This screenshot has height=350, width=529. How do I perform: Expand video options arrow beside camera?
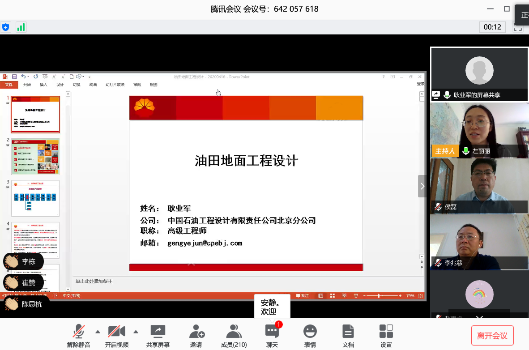[136, 332]
